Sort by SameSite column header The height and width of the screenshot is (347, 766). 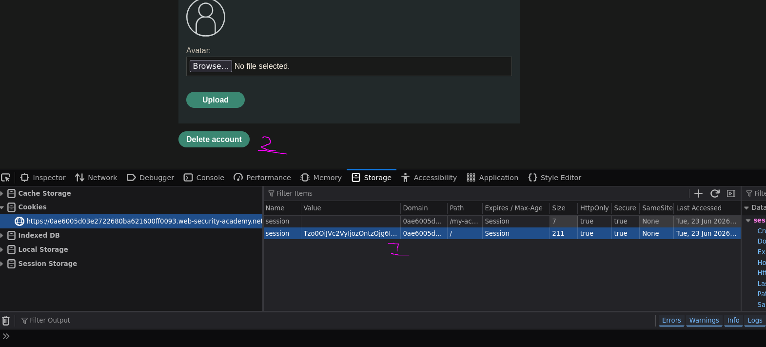[x=657, y=208]
